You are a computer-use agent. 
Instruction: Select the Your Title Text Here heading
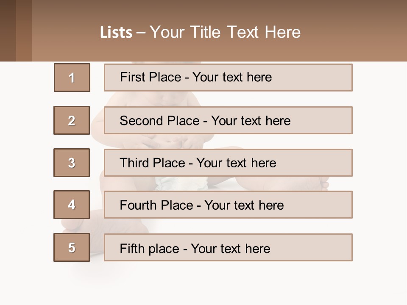[x=225, y=32]
